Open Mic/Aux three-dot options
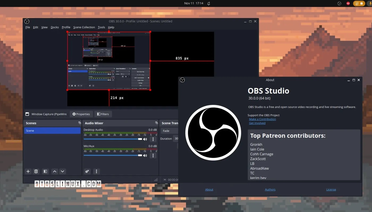Viewport: 372px width, 212px height. pyautogui.click(x=153, y=156)
